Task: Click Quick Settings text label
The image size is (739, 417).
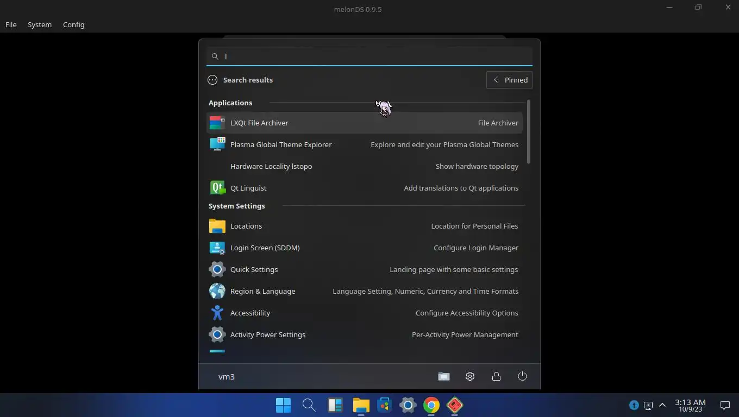Action: coord(254,269)
